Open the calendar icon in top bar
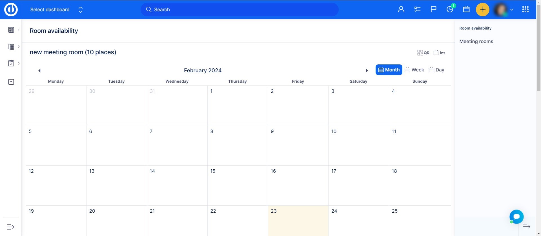Image resolution: width=541 pixels, height=236 pixels. tap(466, 10)
